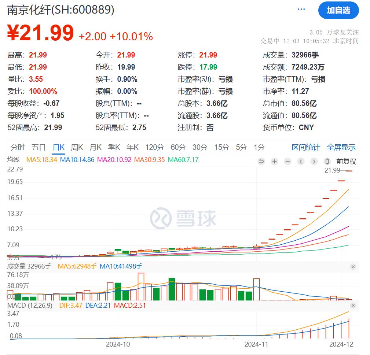Click the reset chart undo icon
The width and height of the screenshot is (370, 355).
(x=261, y=162)
